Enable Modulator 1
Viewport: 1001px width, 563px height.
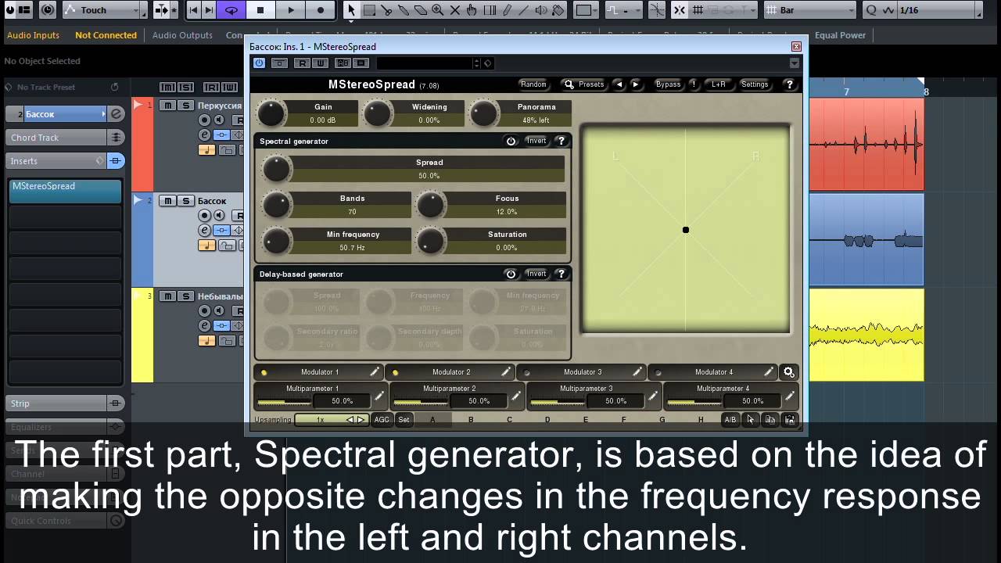[264, 372]
